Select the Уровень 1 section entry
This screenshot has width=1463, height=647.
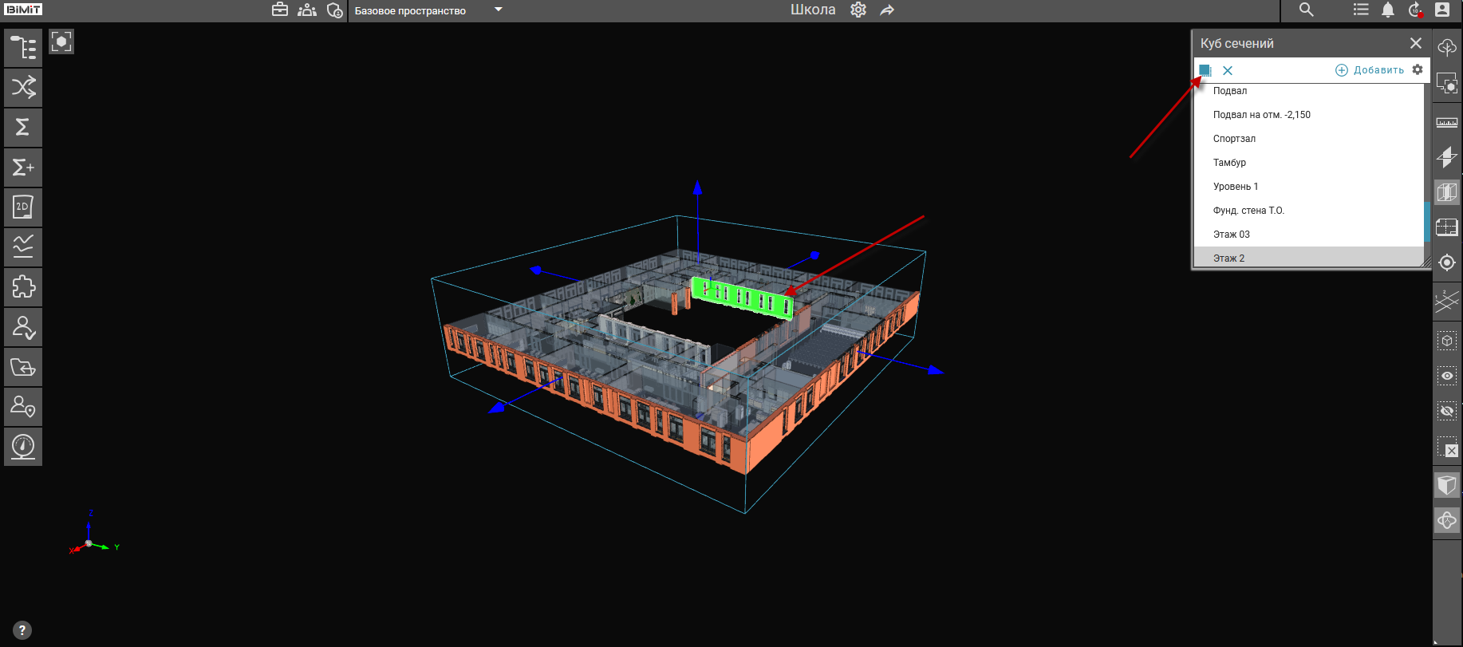tap(1235, 187)
